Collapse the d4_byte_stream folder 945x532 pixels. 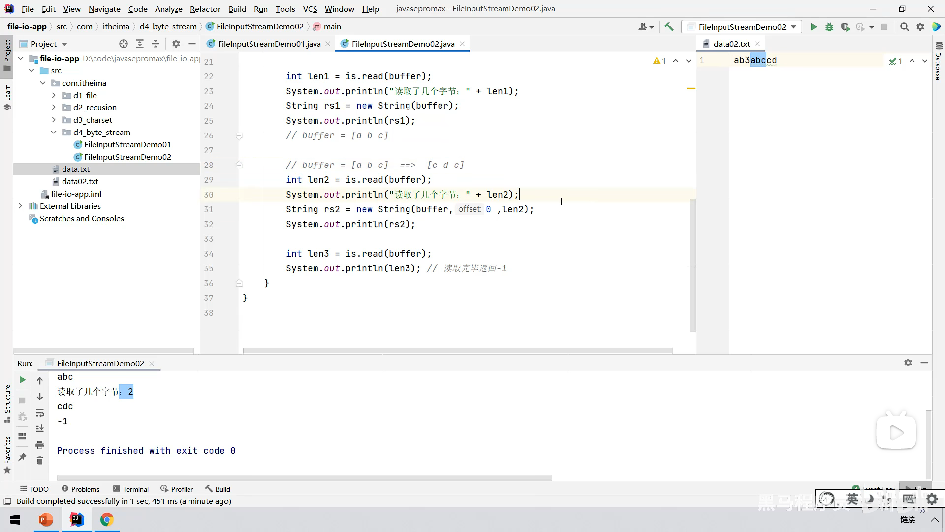coord(54,132)
